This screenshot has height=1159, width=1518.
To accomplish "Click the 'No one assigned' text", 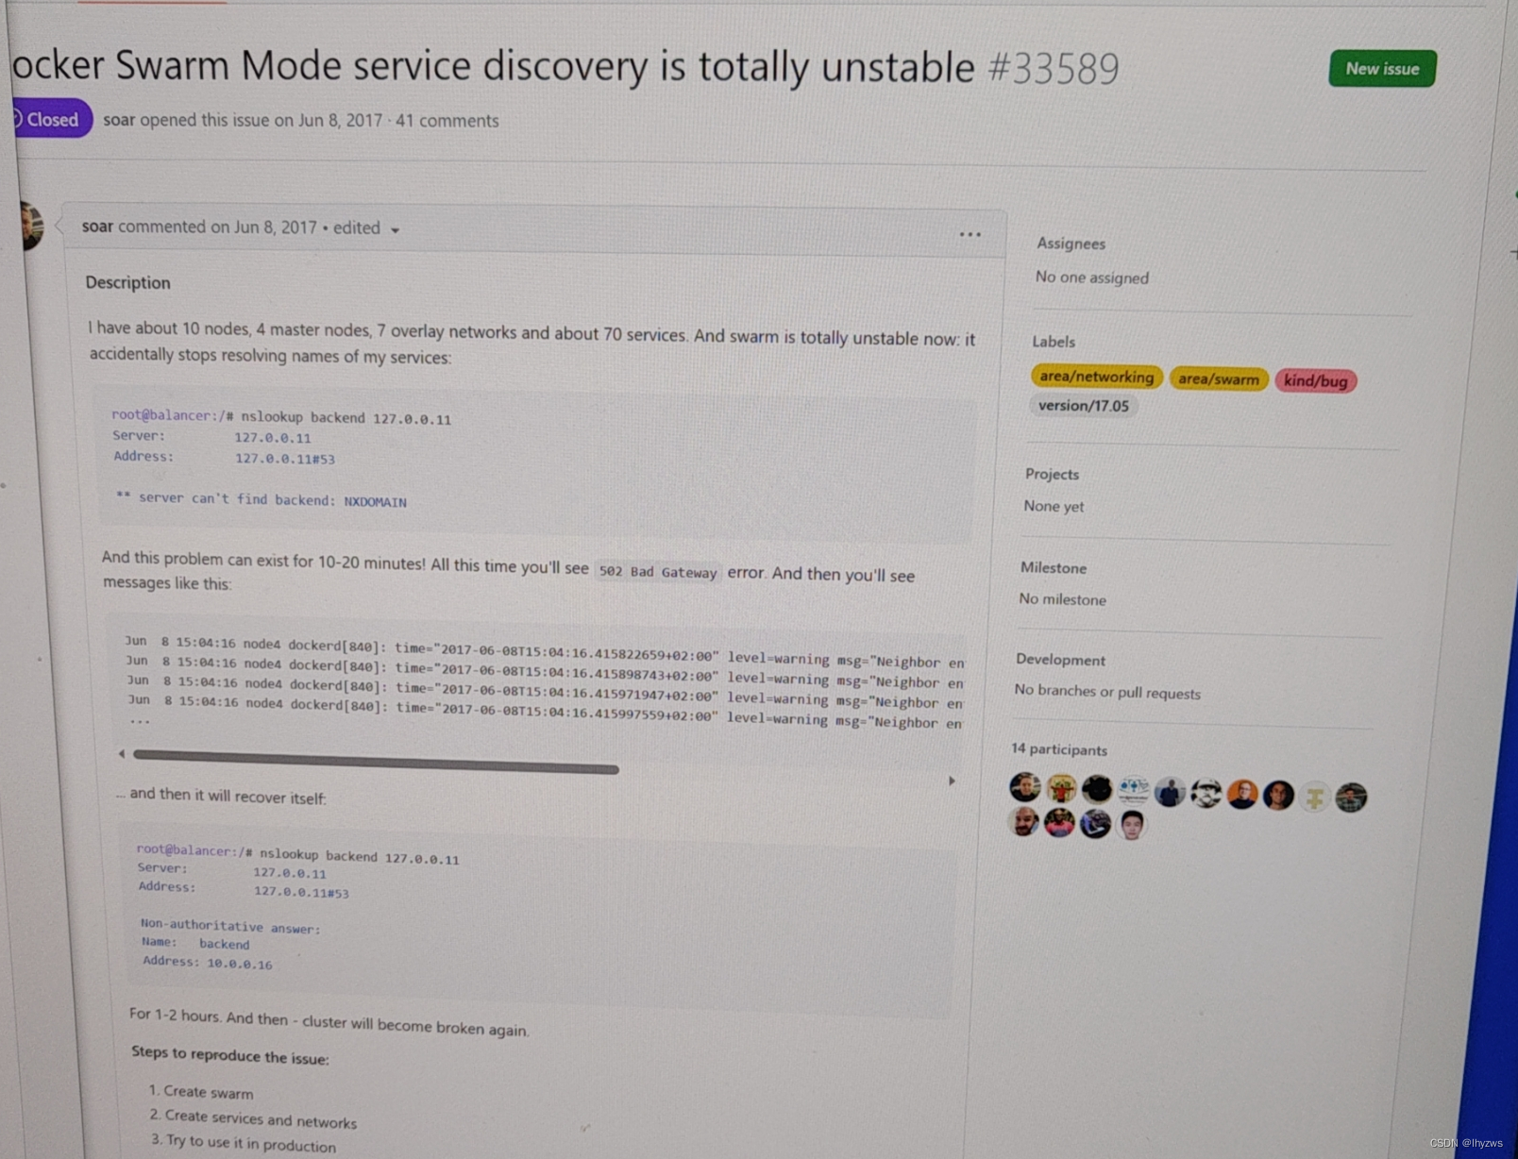I will pyautogui.click(x=1091, y=277).
